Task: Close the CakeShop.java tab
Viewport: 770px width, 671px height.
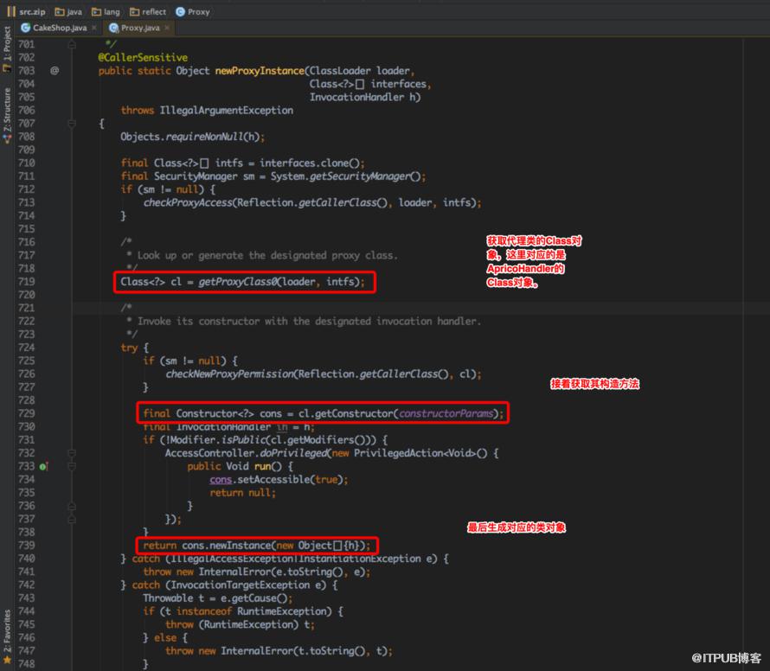Action: click(93, 28)
